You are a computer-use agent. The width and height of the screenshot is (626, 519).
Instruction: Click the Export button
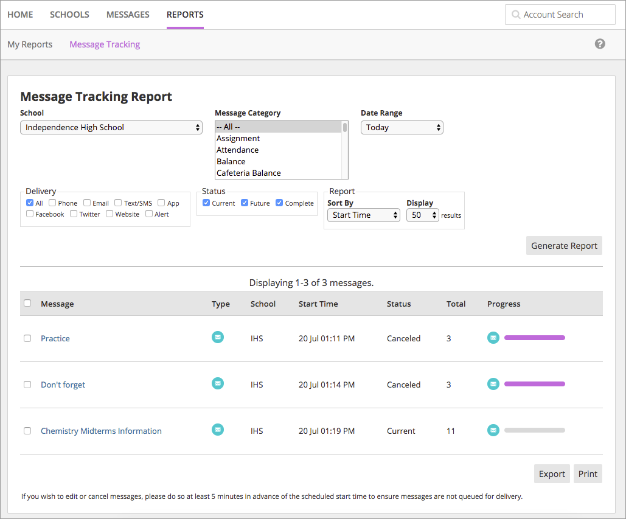552,474
